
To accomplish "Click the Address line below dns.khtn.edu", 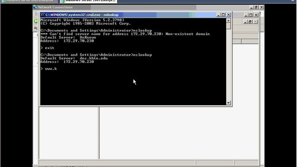I will [67, 62].
